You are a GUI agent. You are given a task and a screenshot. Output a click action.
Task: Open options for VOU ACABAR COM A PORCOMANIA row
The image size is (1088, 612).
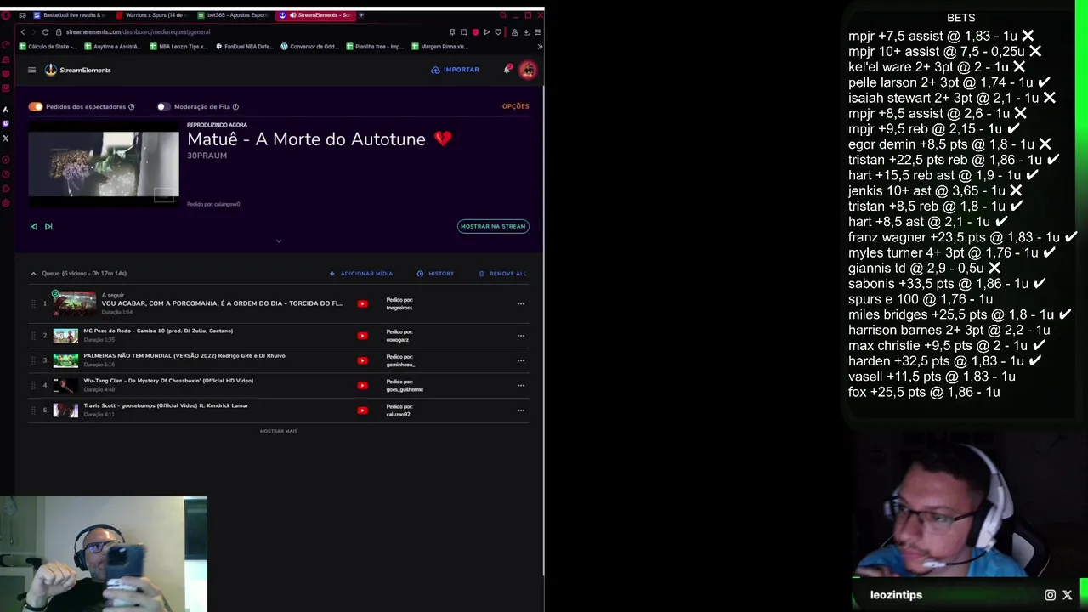pos(521,303)
